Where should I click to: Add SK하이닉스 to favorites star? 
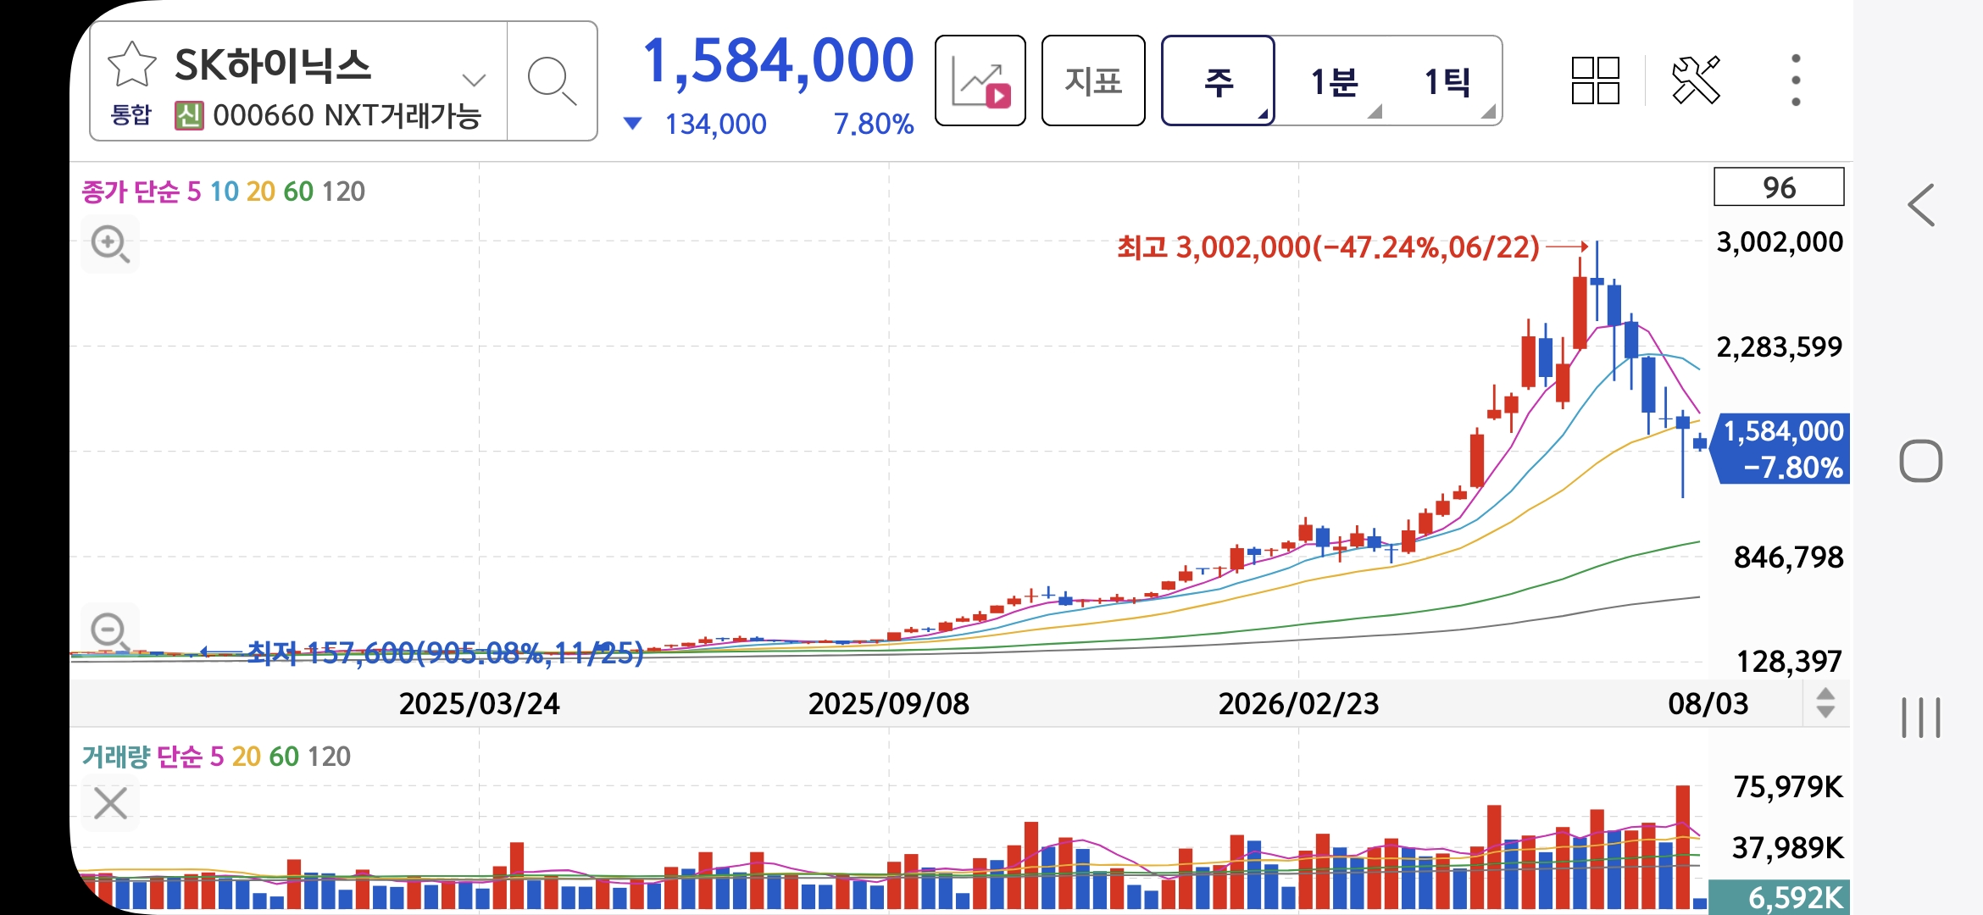pyautogui.click(x=132, y=64)
